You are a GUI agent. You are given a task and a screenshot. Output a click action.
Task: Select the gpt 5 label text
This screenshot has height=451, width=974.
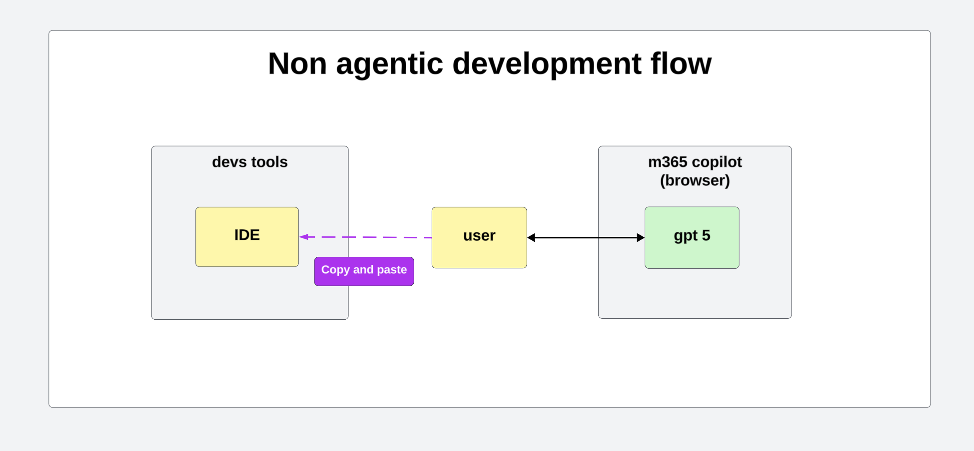[692, 236]
